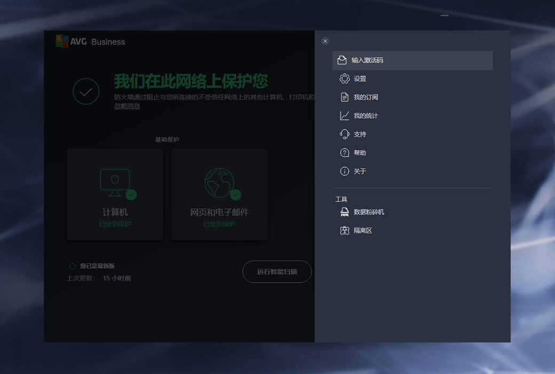This screenshot has height=374, width=555.
Task: Open the 网页和电子邮件 protection tile
Action: point(219,194)
